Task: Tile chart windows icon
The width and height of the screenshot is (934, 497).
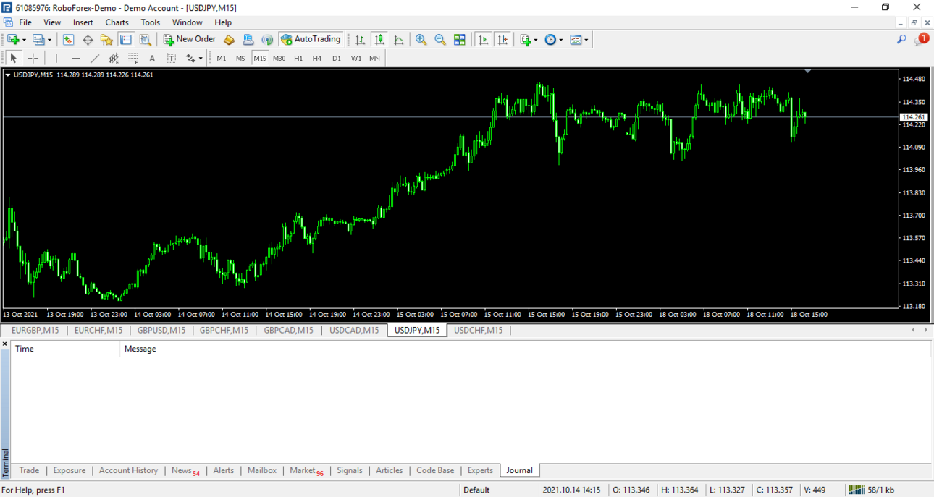Action: tap(460, 40)
